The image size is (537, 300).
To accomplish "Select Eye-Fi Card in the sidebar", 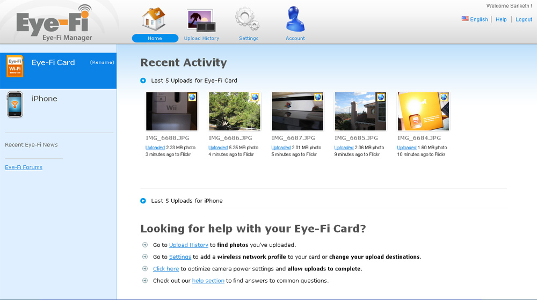I will click(58, 70).
